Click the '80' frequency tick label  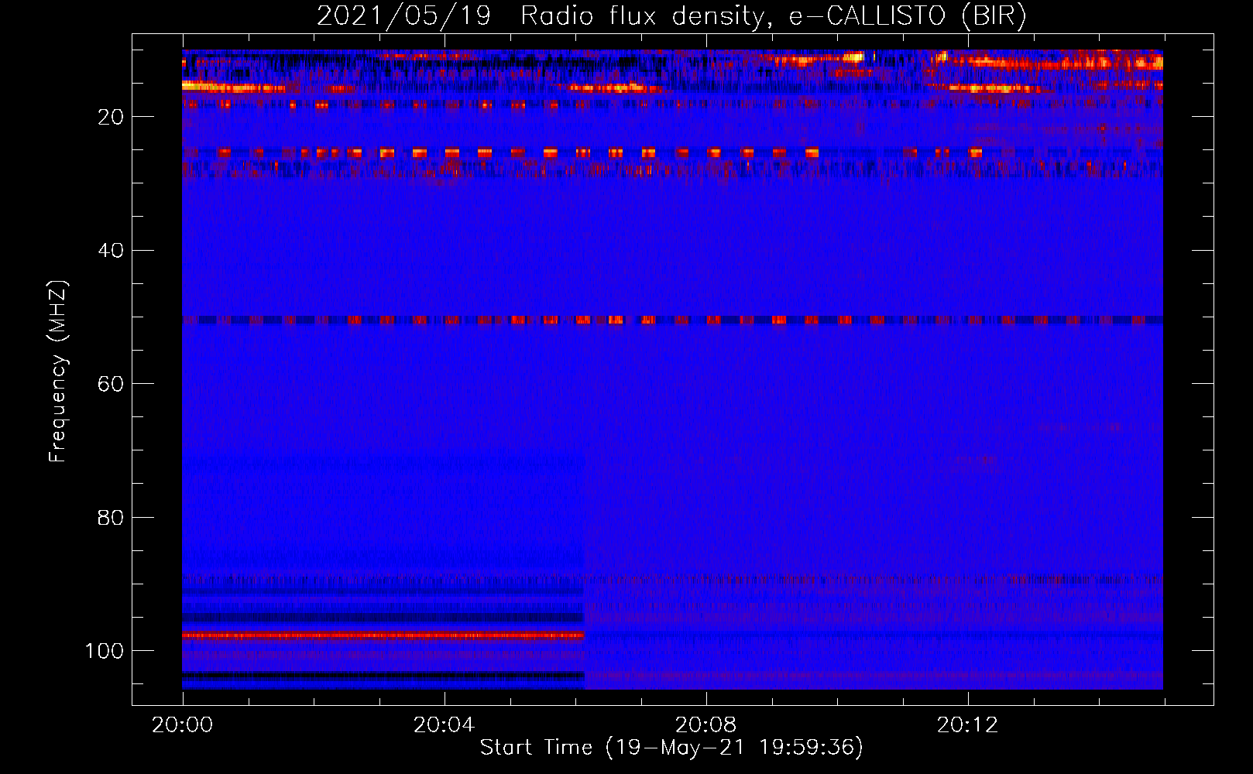point(111,517)
